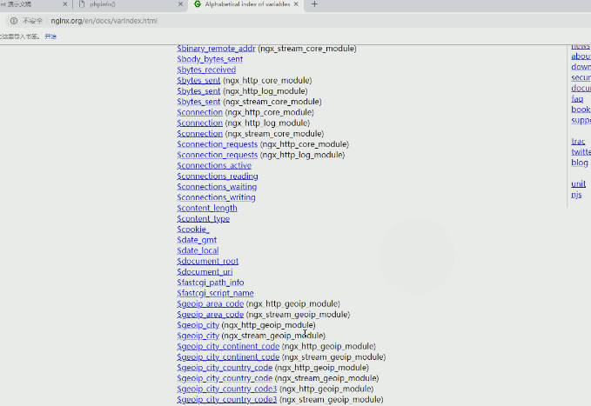Click the site info icon in the address bar

(x=14, y=21)
